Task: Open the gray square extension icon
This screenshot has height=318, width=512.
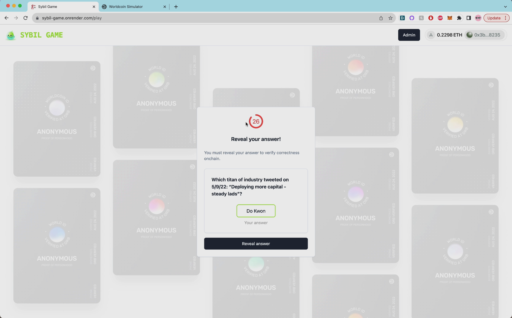Action: (421, 18)
